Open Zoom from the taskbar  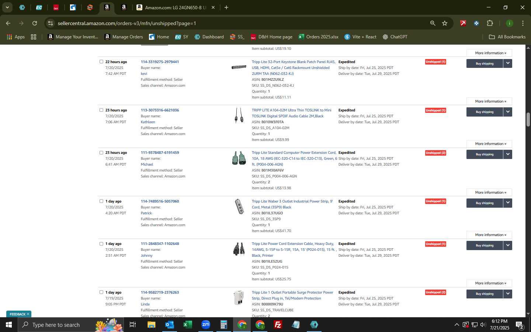[x=206, y=325]
